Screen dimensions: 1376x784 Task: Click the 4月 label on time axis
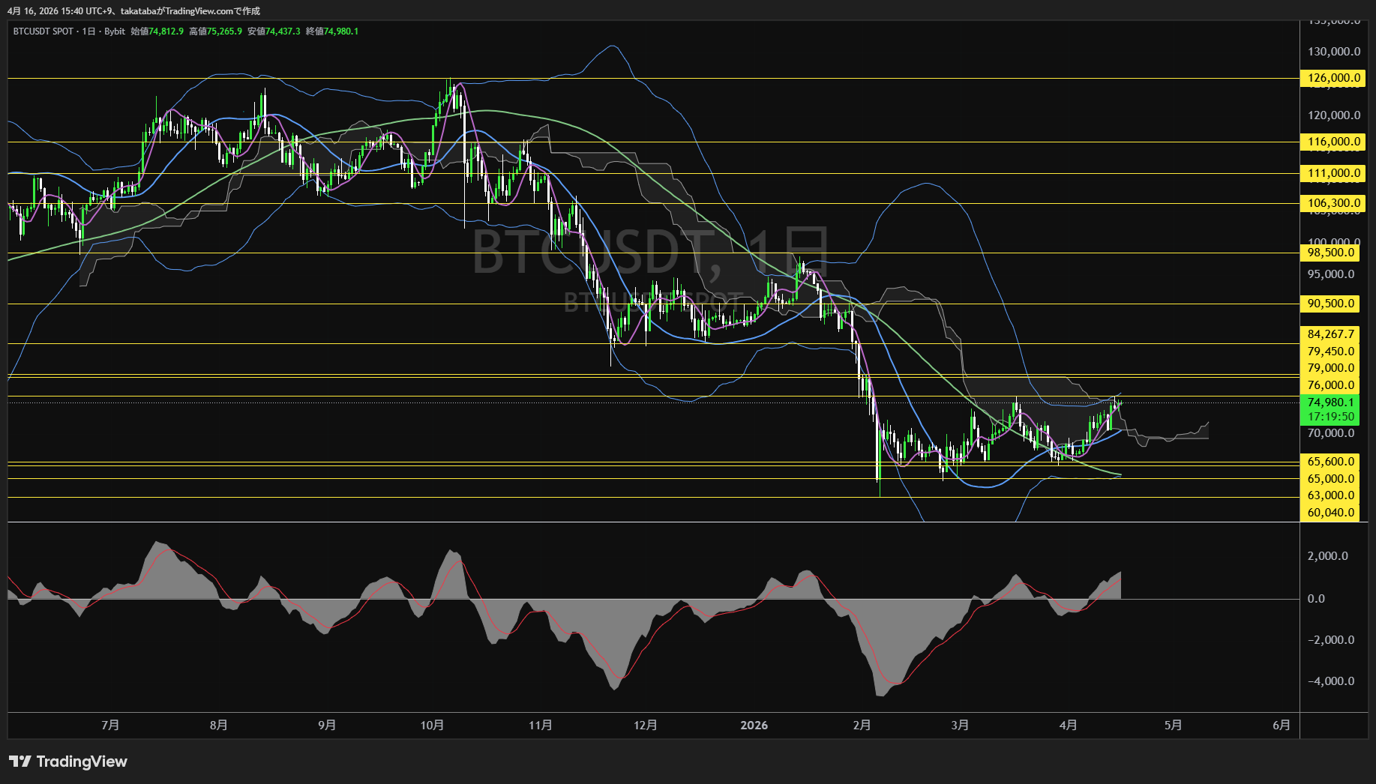click(1069, 726)
